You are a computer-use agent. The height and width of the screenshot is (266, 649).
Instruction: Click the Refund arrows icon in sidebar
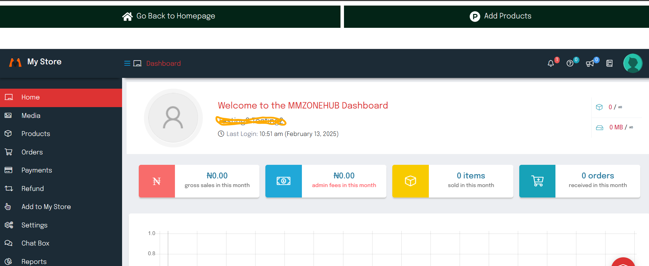(8, 188)
